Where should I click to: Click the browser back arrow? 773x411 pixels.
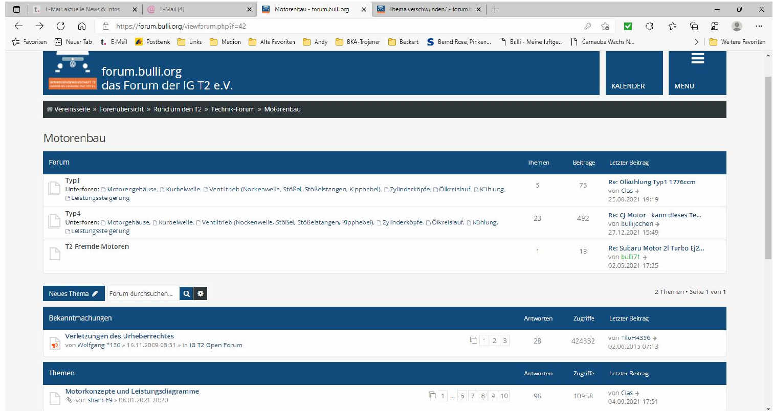coord(18,26)
